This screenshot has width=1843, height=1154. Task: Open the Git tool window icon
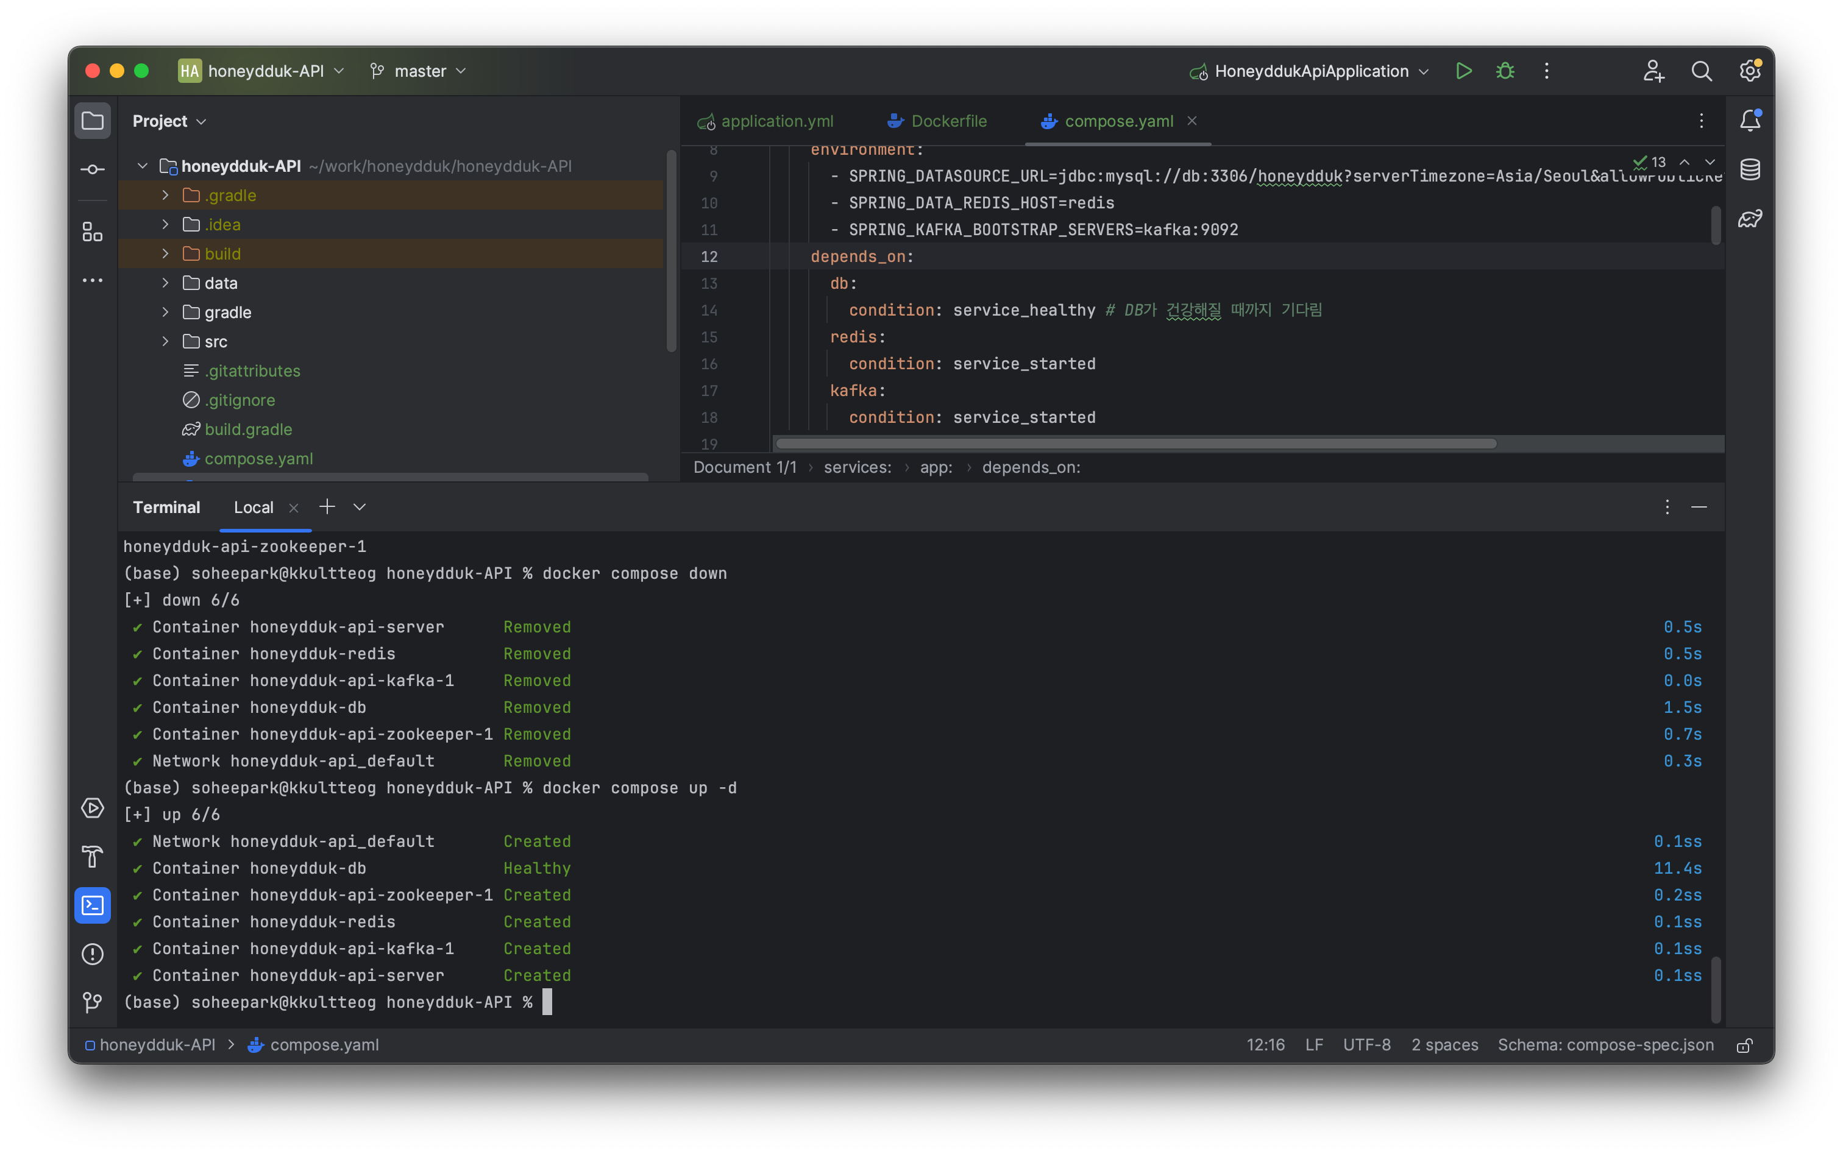(x=93, y=1002)
